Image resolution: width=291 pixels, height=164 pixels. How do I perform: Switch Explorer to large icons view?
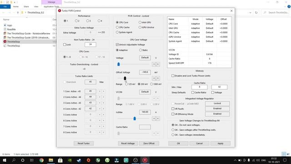click(288, 154)
